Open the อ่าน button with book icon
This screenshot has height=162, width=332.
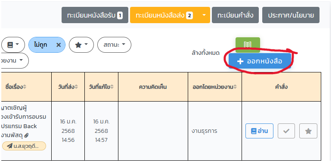click(x=259, y=131)
